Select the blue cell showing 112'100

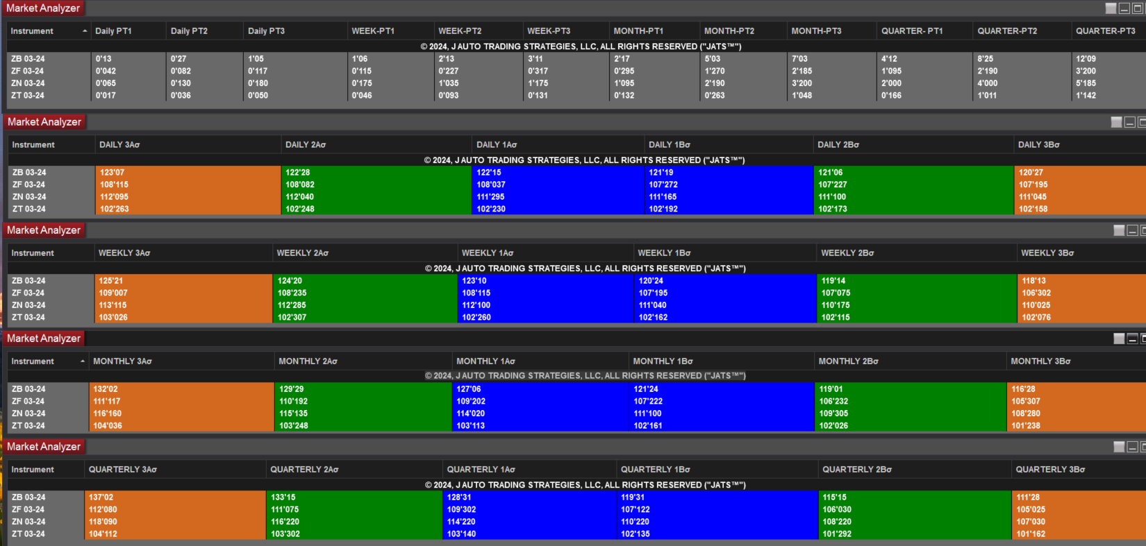pos(545,305)
